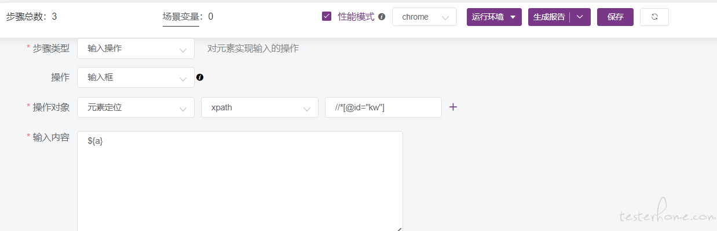Click the info icon next to 输入框 dropdown
Viewport: 717px width, 231px height.
pos(200,77)
